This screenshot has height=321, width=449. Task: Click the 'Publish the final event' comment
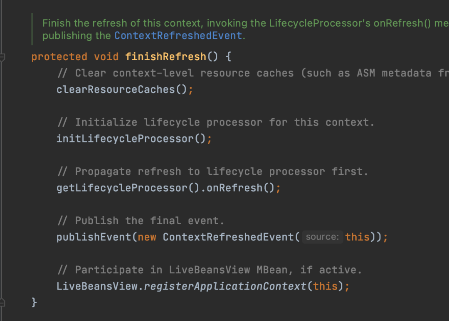point(141,221)
